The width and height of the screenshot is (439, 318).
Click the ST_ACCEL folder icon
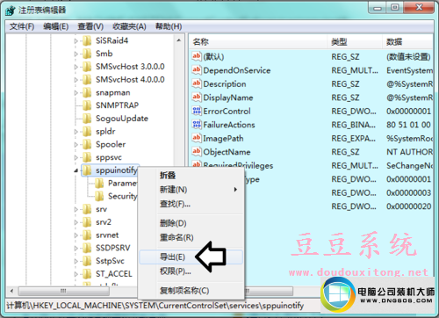(87, 274)
